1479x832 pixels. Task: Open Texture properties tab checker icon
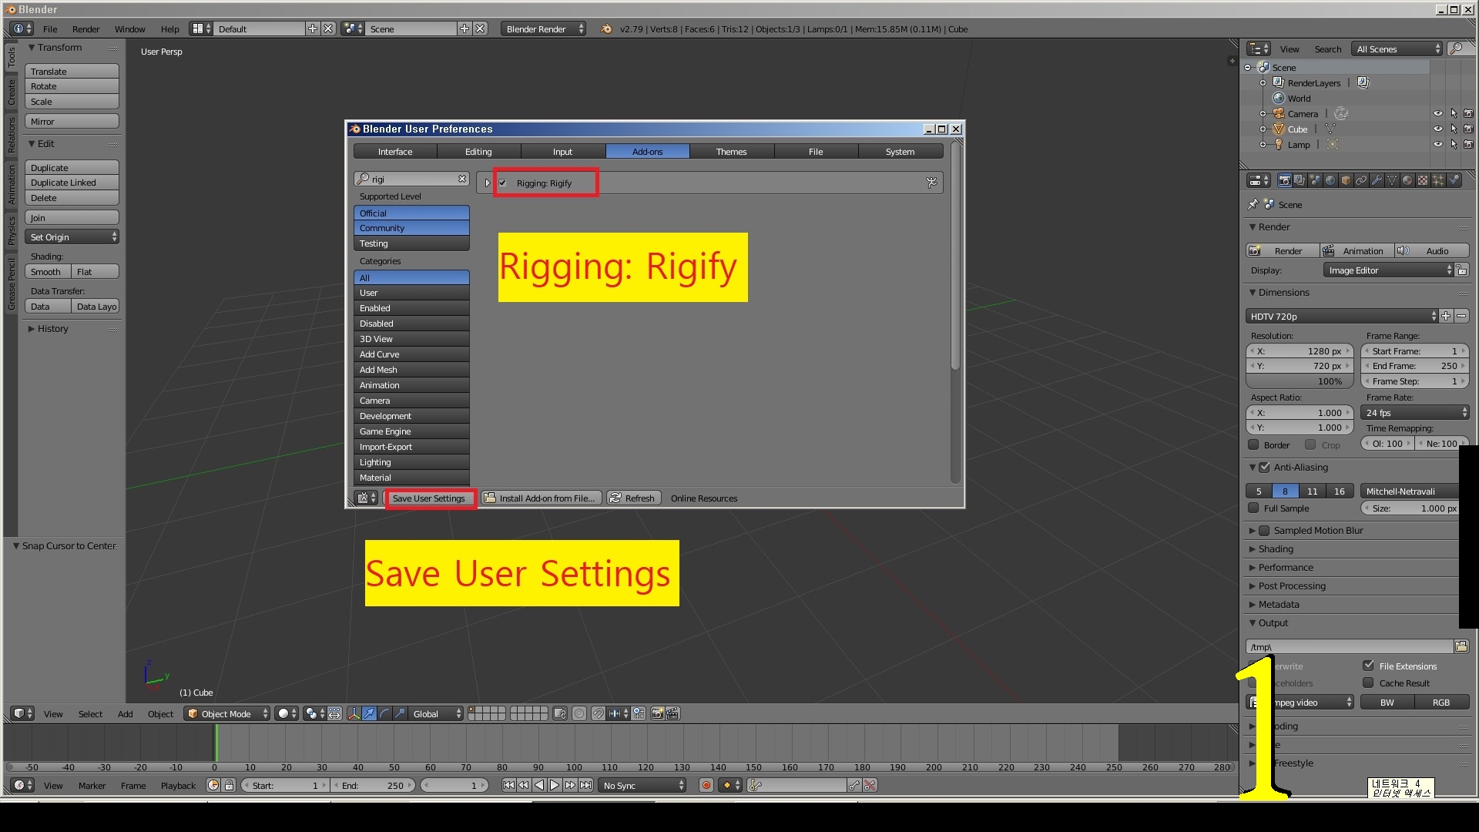1423,180
